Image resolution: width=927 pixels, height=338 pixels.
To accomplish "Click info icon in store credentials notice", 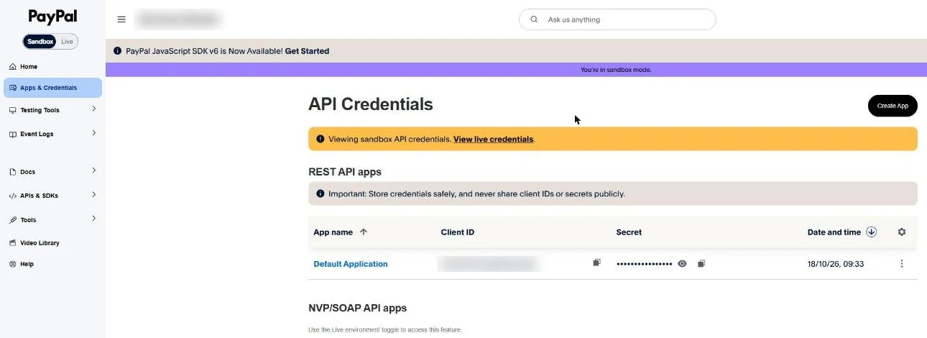I will [320, 193].
